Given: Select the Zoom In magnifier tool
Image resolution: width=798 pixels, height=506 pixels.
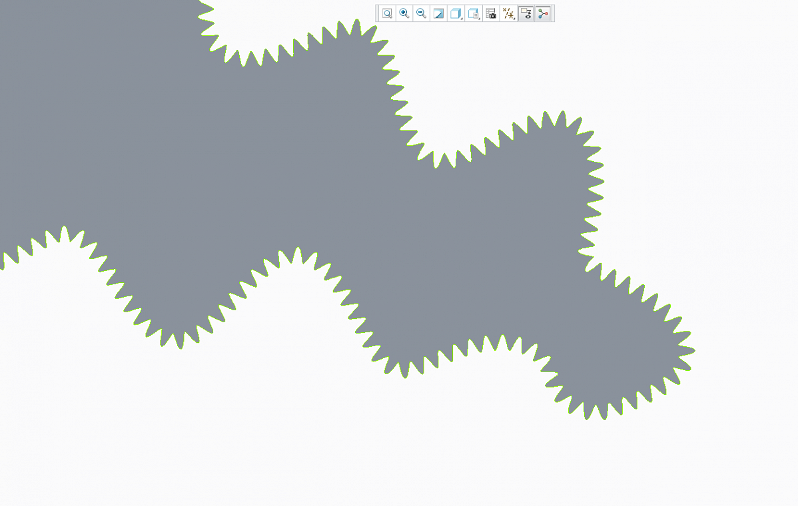Looking at the screenshot, I should (x=404, y=14).
